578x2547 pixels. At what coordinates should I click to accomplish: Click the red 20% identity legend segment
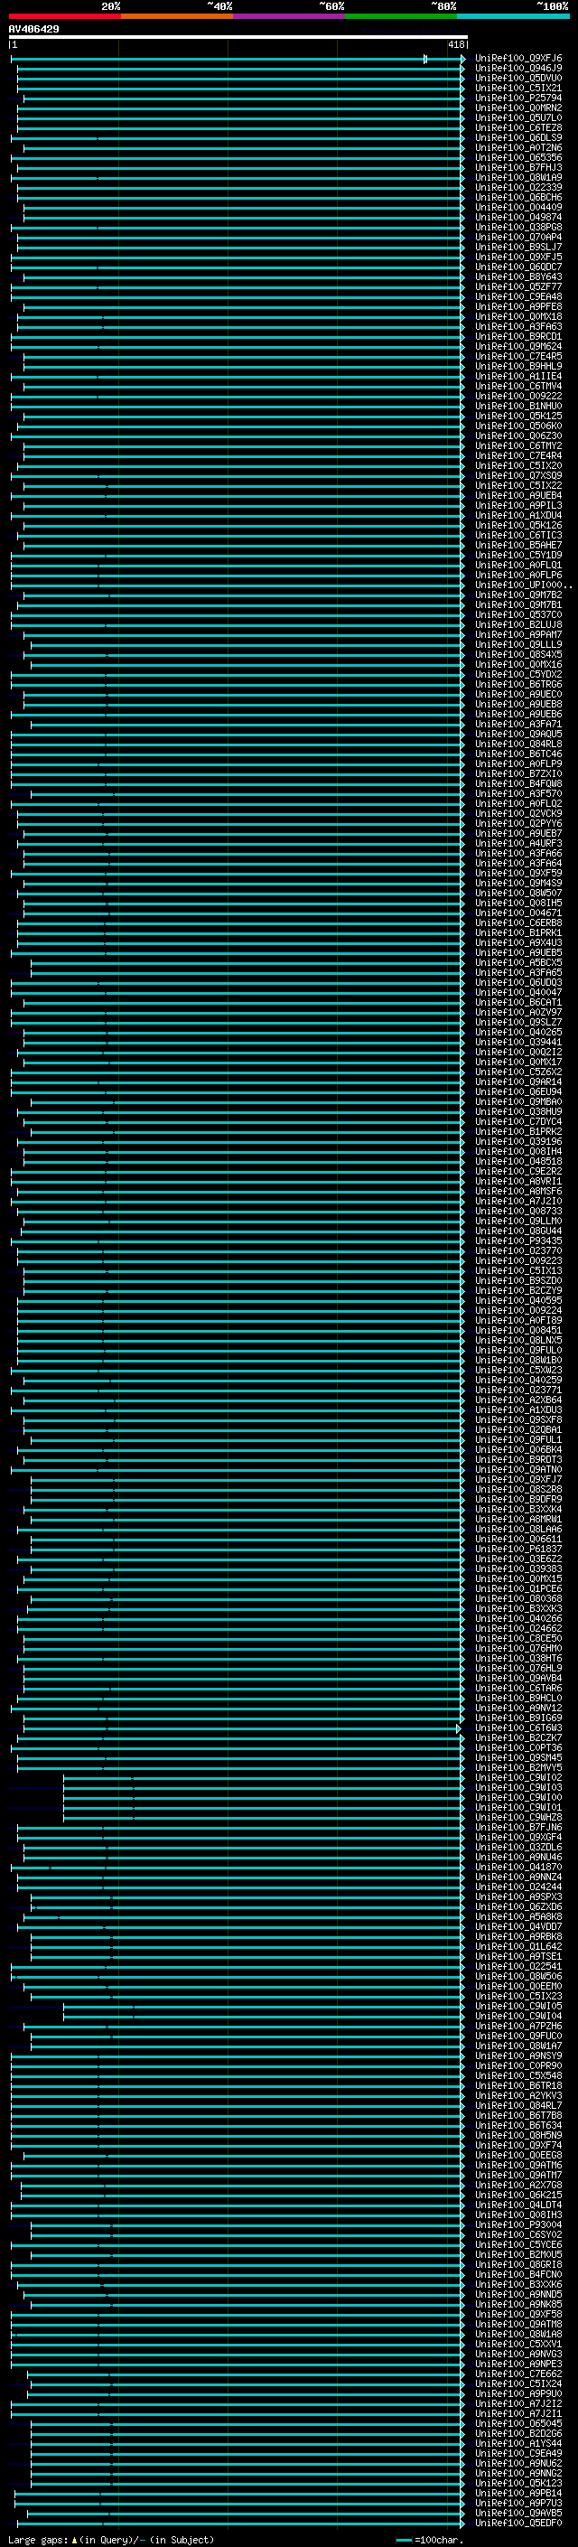64,16
